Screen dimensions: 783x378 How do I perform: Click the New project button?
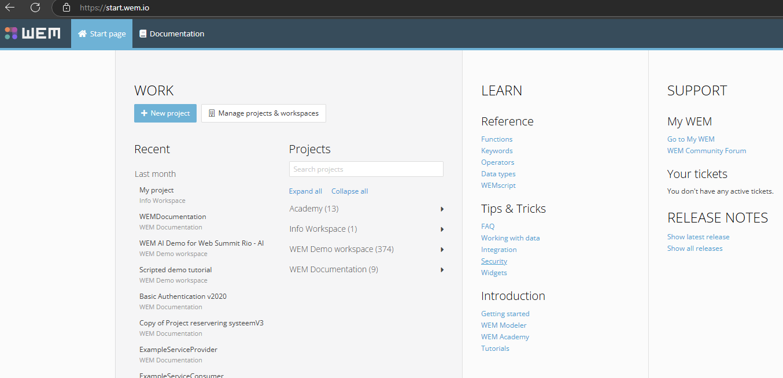165,113
